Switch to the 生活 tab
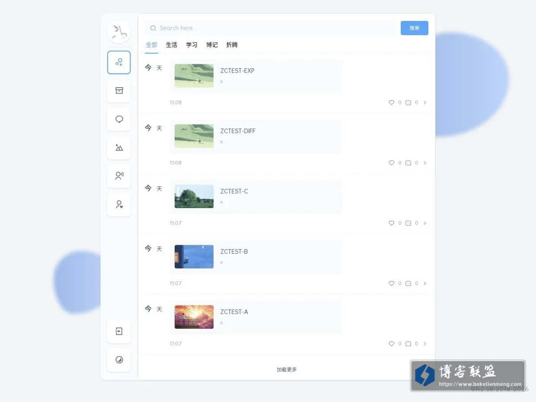 172,45
